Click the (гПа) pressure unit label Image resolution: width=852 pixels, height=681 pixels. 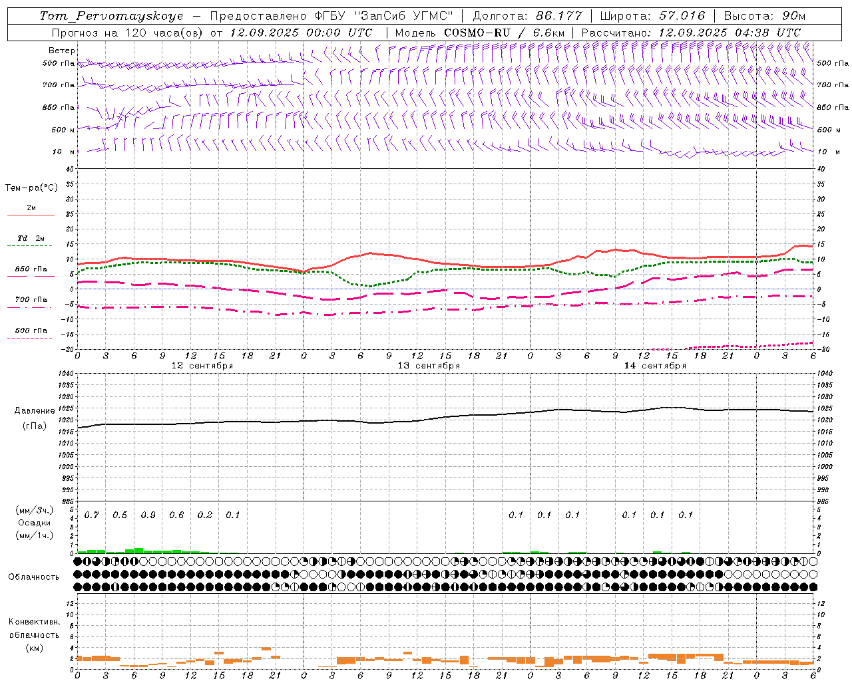point(35,426)
